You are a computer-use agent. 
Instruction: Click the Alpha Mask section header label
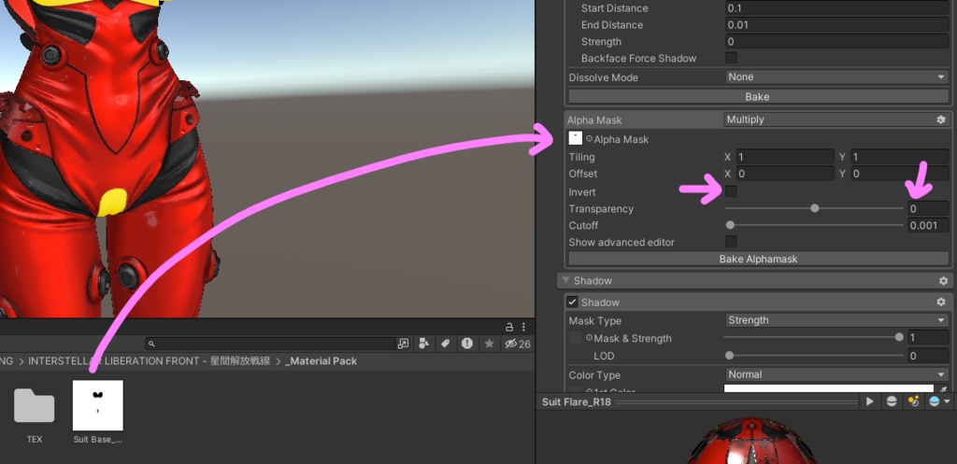click(594, 120)
